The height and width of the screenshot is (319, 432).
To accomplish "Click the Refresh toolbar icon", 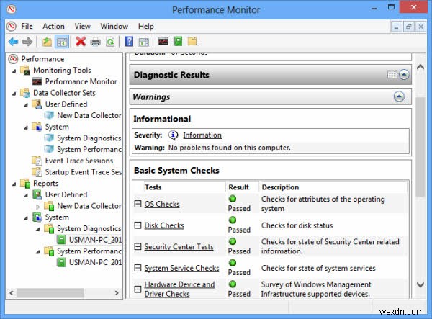I will click(x=110, y=42).
